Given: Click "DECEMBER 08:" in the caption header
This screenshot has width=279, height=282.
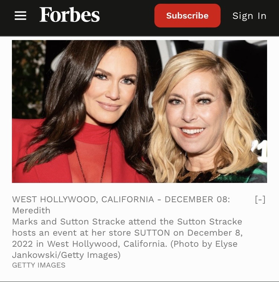Looking at the screenshot, I should click(x=197, y=200).
